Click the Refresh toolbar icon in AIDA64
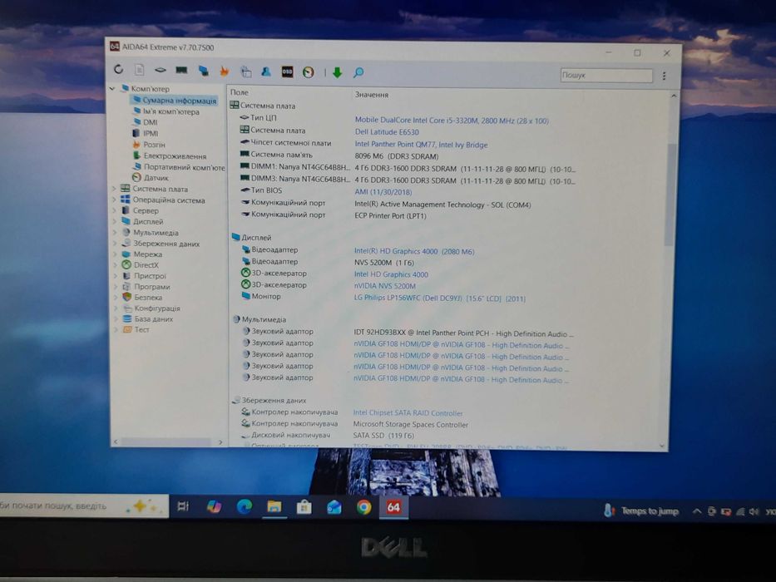The height and width of the screenshot is (582, 776). click(x=118, y=69)
